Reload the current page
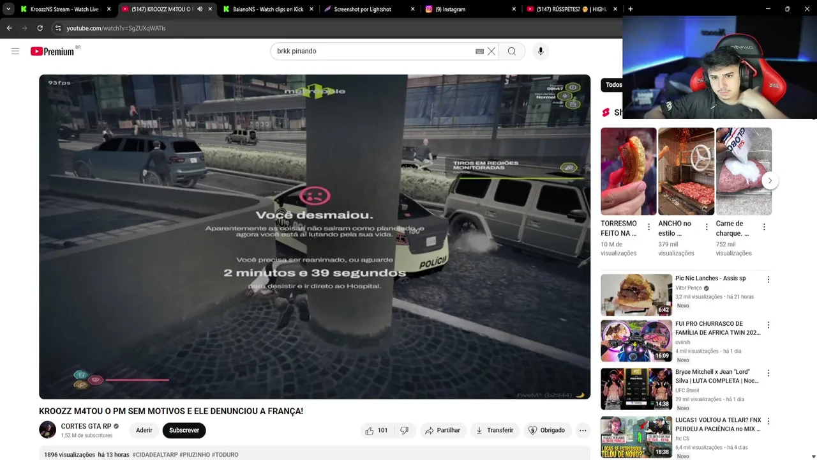The height and width of the screenshot is (460, 817). 40,28
